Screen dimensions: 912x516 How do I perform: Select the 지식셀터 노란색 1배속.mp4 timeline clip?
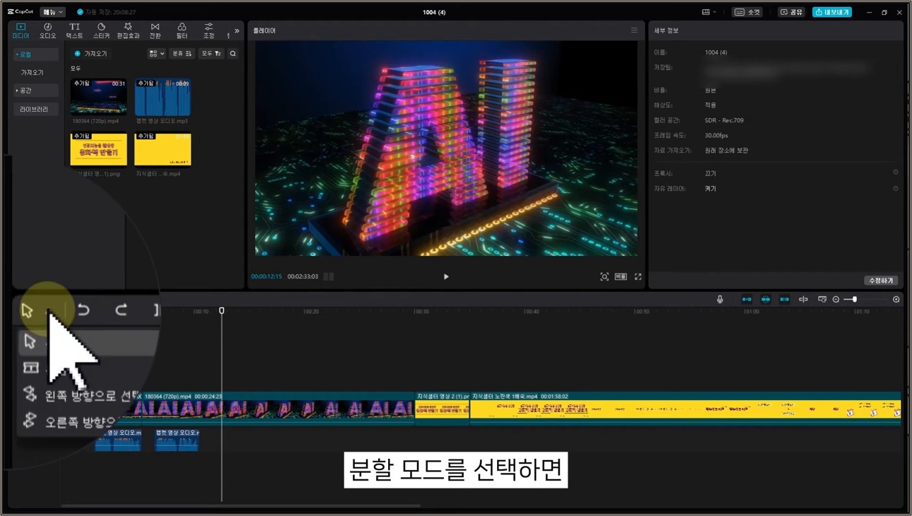point(685,409)
